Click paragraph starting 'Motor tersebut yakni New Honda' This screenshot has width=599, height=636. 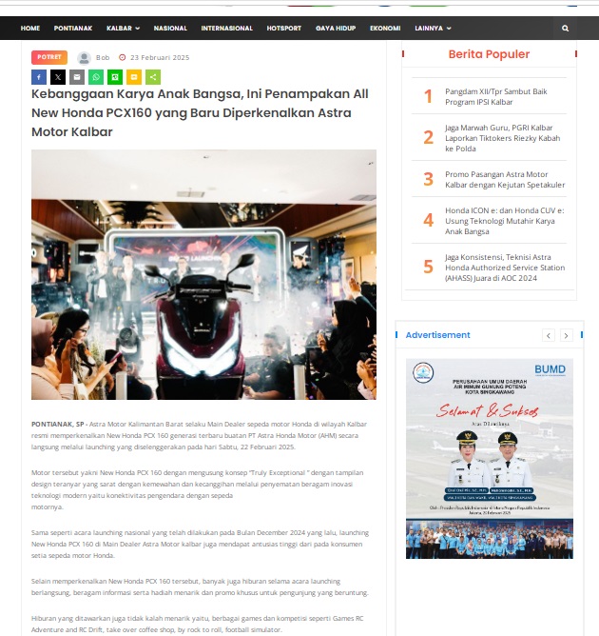coord(197,489)
